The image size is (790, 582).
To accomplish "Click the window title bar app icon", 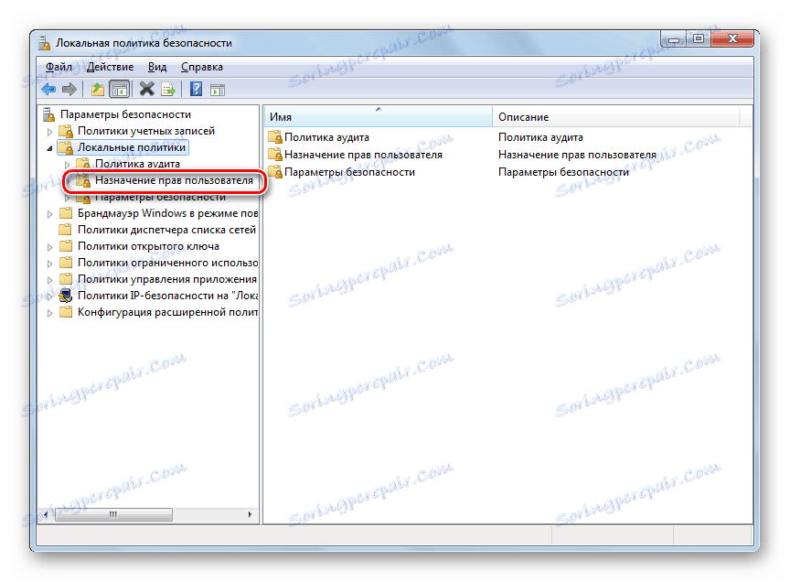I will (x=44, y=43).
